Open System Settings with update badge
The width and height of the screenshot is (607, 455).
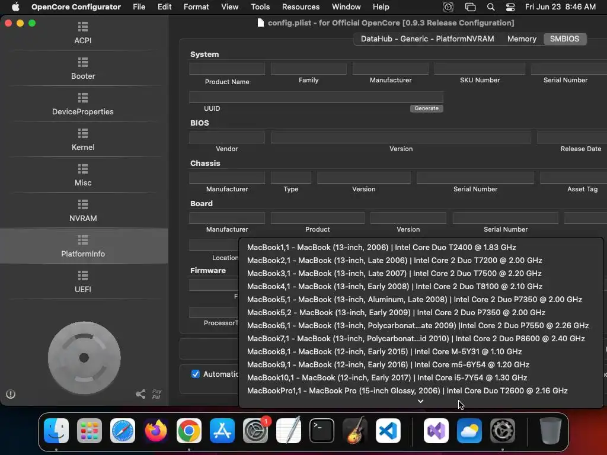255,431
